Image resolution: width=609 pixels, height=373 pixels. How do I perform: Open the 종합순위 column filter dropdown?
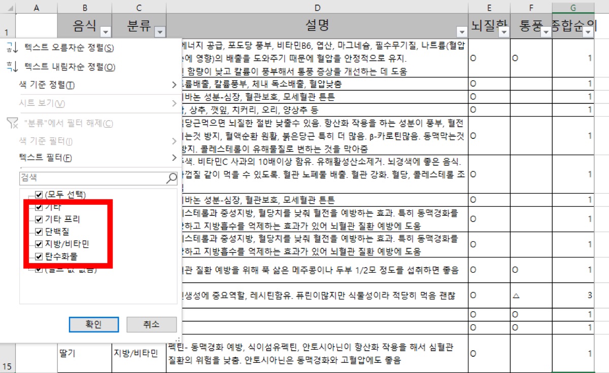click(x=588, y=32)
